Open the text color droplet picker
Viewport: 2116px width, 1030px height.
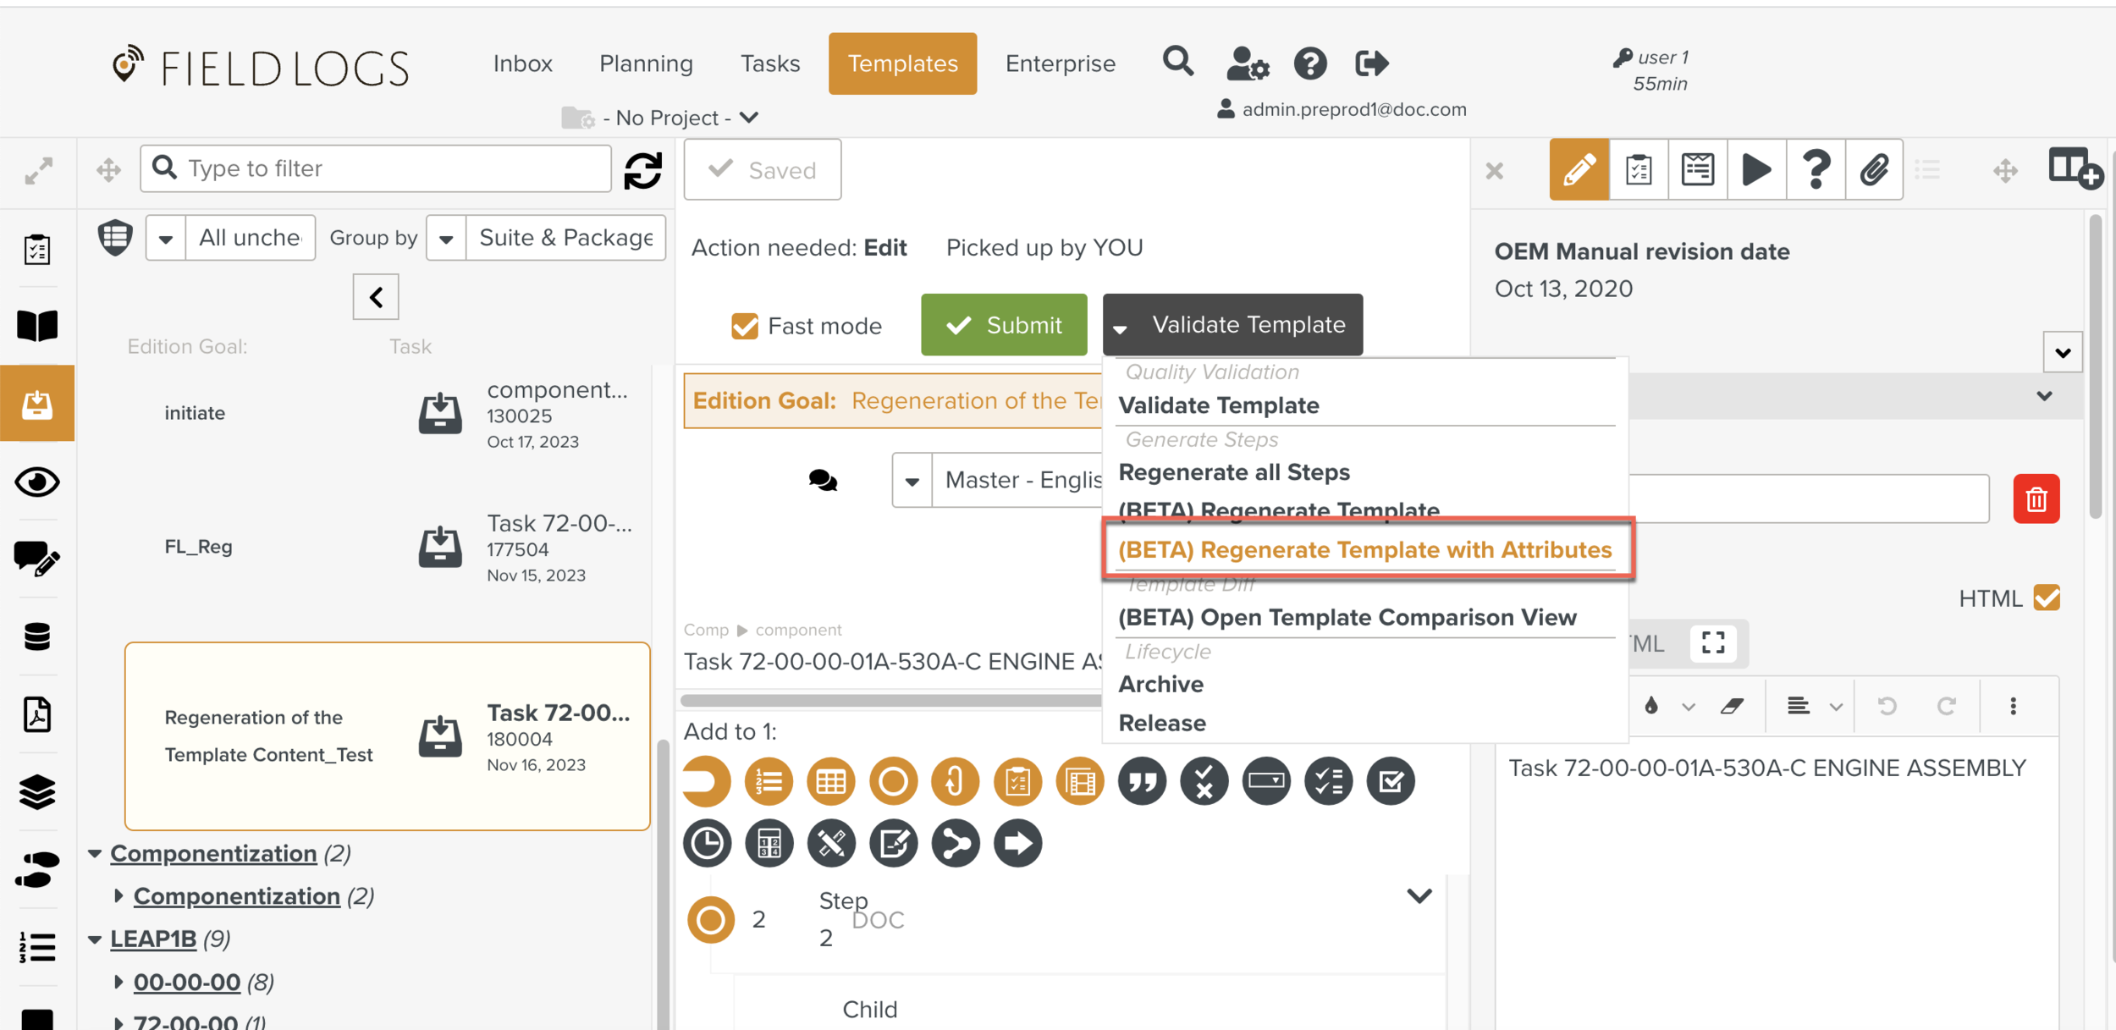[1651, 705]
